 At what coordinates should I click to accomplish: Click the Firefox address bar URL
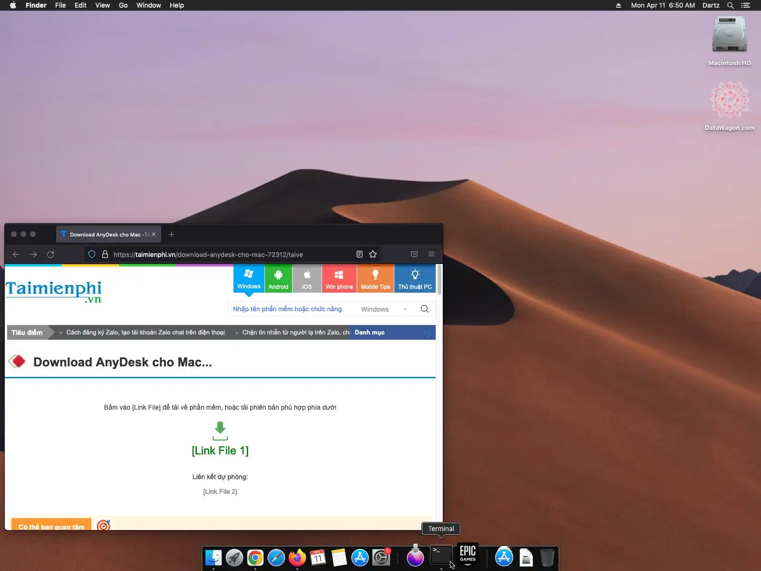click(x=208, y=255)
